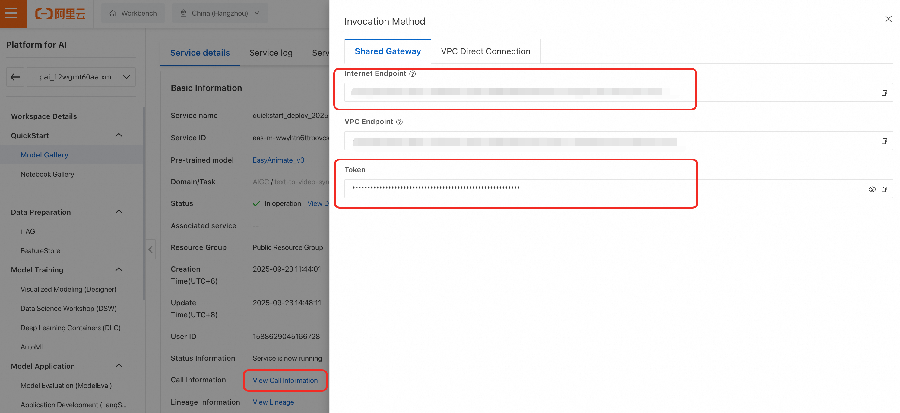900x413 pixels.
Task: Open the pai_12wgmt60aaixm workspace dropdown
Action: [x=81, y=77]
